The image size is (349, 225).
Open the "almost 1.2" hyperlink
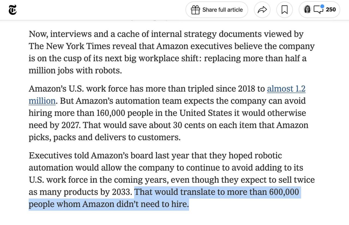286,89
